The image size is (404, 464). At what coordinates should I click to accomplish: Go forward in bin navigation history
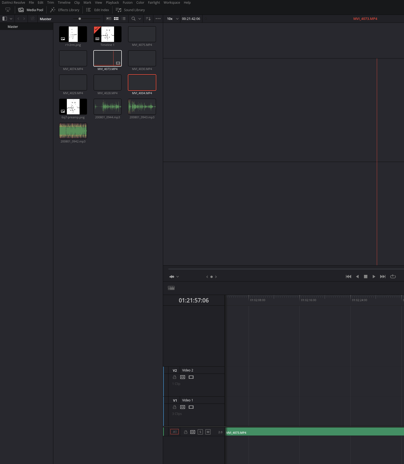pyautogui.click(x=24, y=19)
